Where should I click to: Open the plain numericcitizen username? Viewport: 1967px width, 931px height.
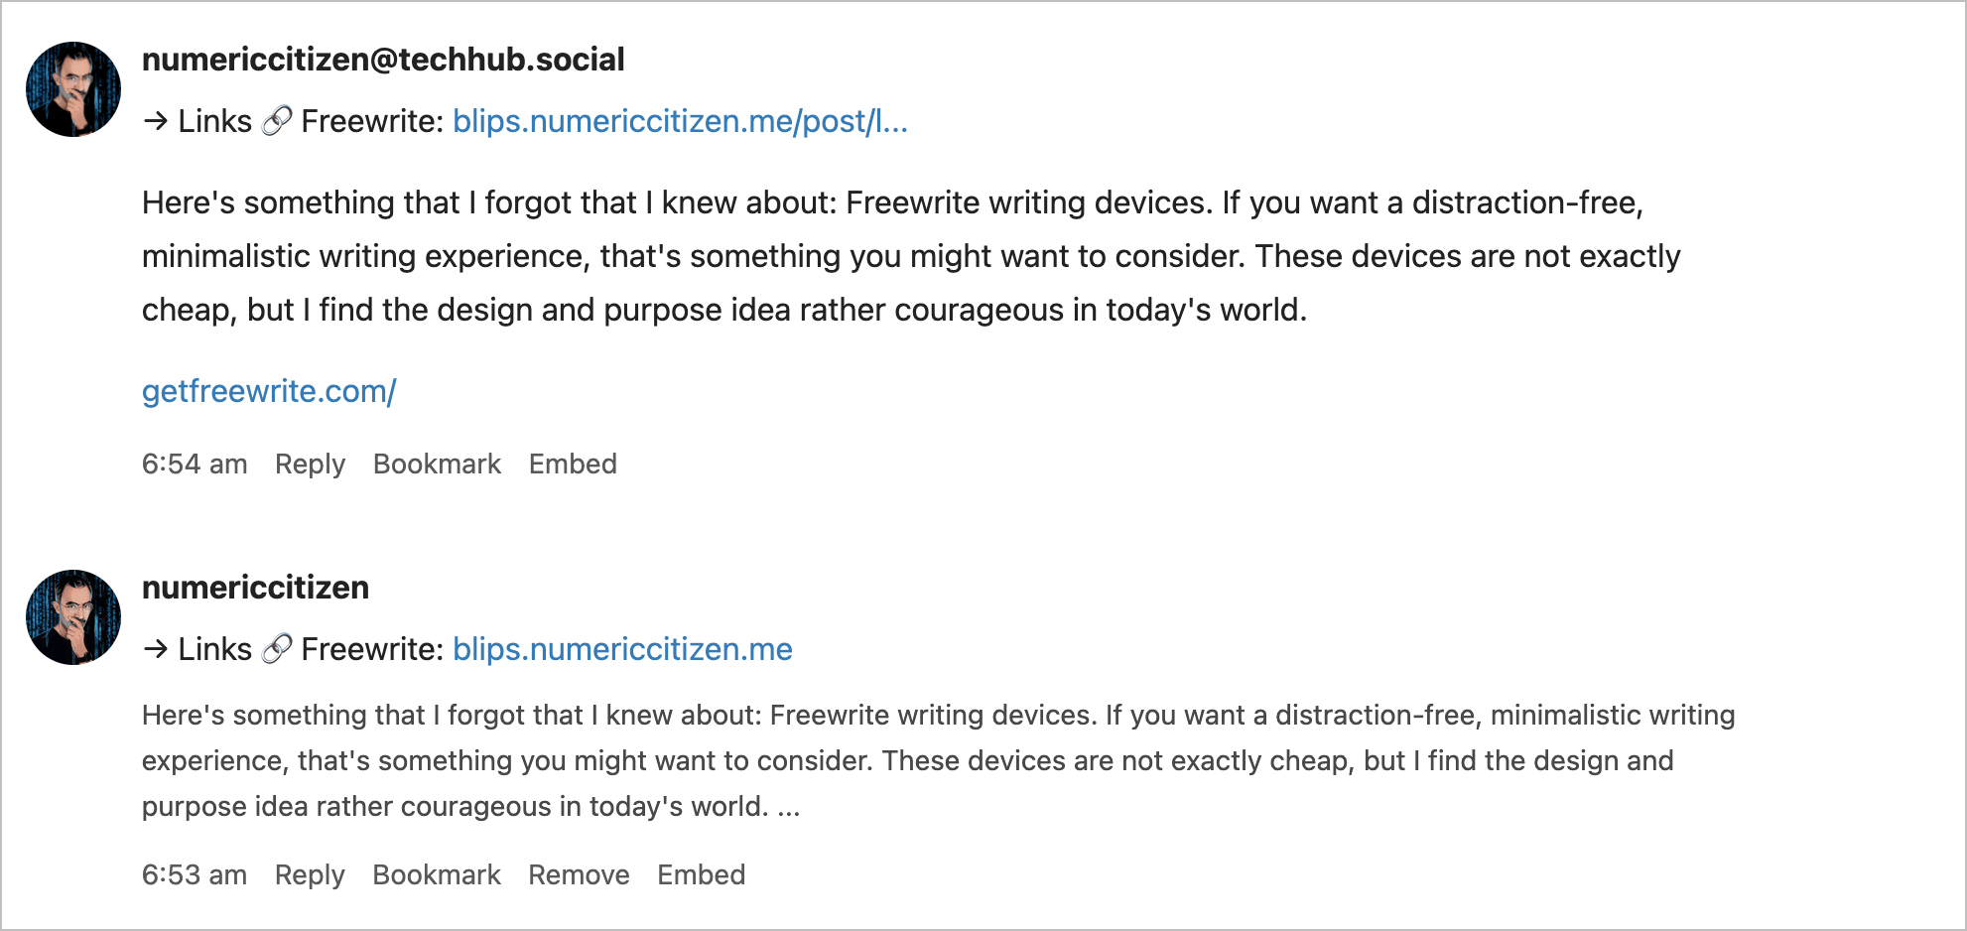pos(255,588)
